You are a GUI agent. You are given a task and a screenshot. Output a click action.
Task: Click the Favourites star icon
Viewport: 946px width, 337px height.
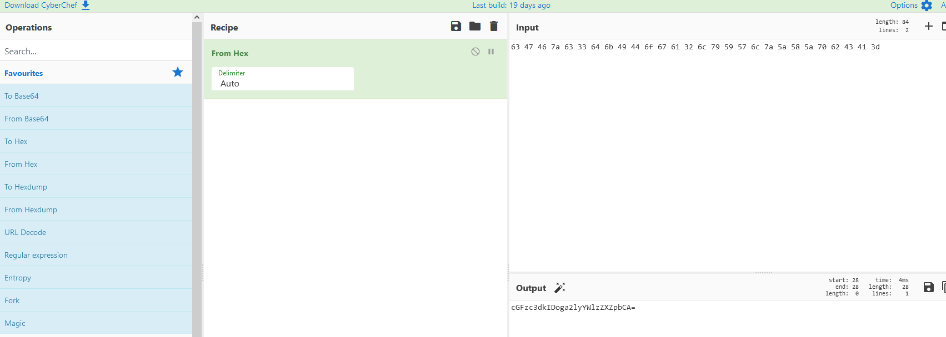coord(178,72)
